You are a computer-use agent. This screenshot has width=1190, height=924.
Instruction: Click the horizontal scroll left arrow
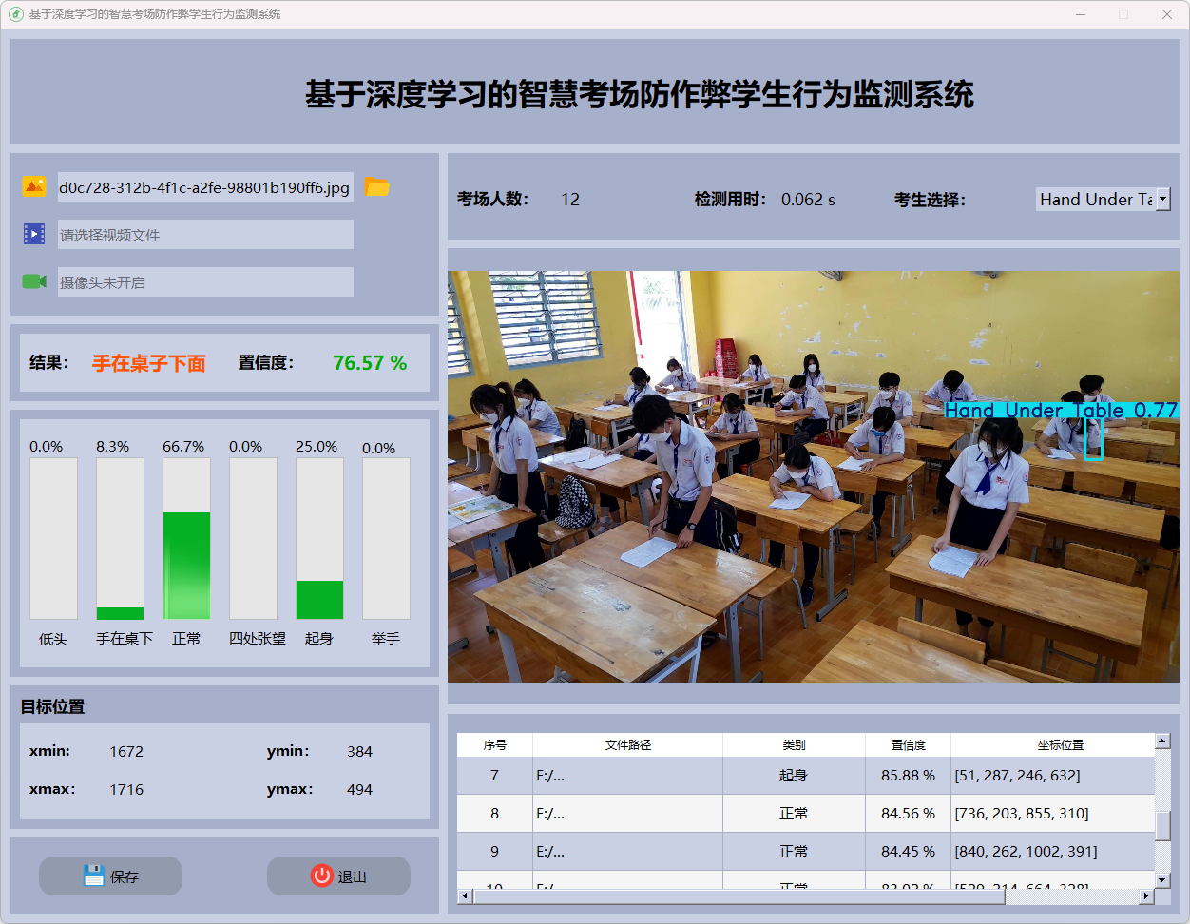click(x=465, y=895)
